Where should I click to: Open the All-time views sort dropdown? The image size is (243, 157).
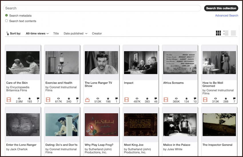[37, 33]
